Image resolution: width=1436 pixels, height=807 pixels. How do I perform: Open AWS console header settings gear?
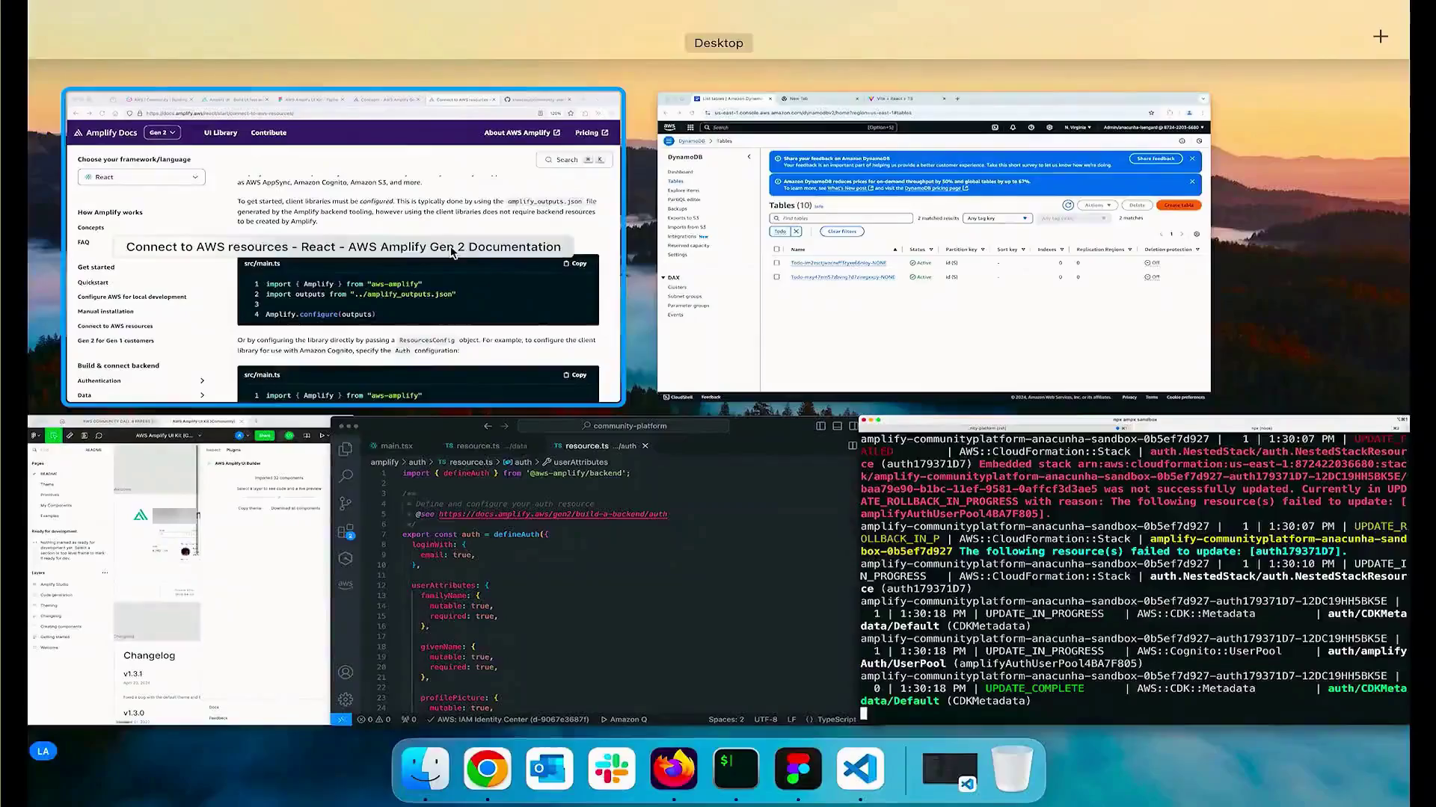pyautogui.click(x=1049, y=128)
